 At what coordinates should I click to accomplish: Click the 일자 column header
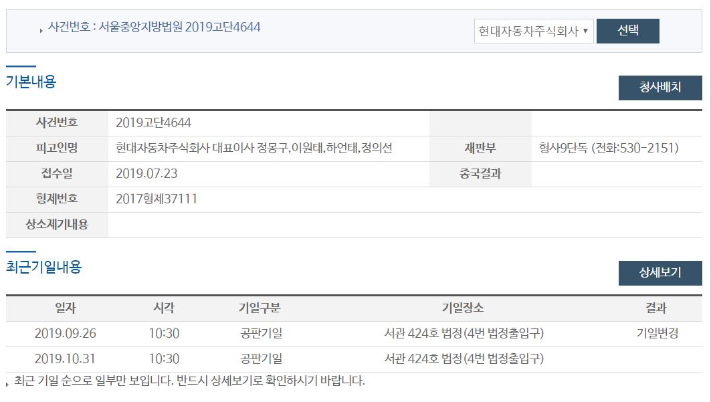66,308
